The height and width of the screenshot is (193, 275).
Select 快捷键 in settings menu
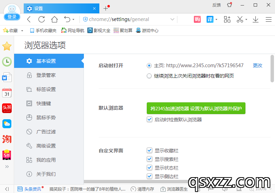(49, 103)
